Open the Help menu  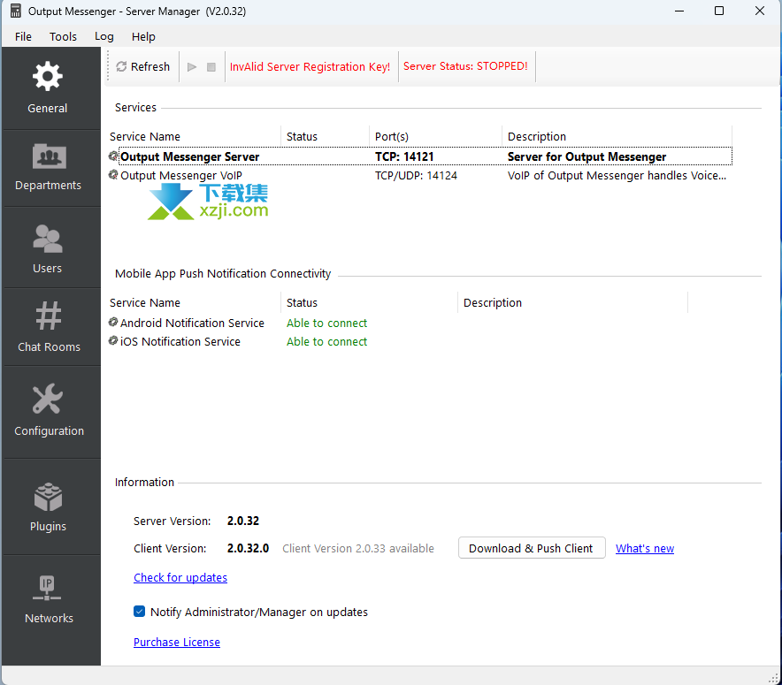[143, 36]
